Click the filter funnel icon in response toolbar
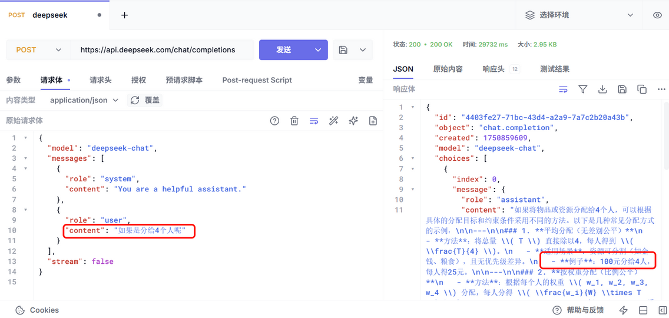 coord(583,89)
